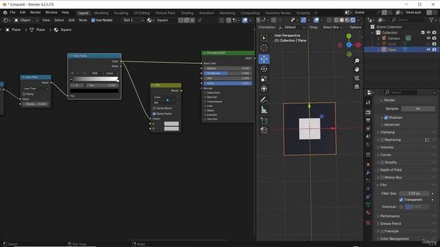Toggle the Shadows checkbox
Screen dimensions: 440x247
386,117
